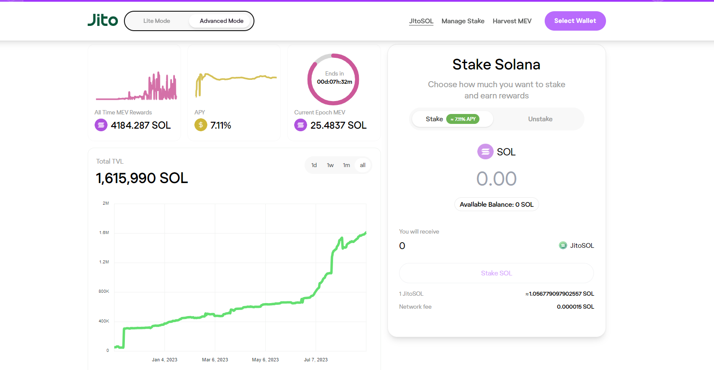The width and height of the screenshot is (714, 370).
Task: Click the 0.00 stake amount field
Action: (496, 179)
